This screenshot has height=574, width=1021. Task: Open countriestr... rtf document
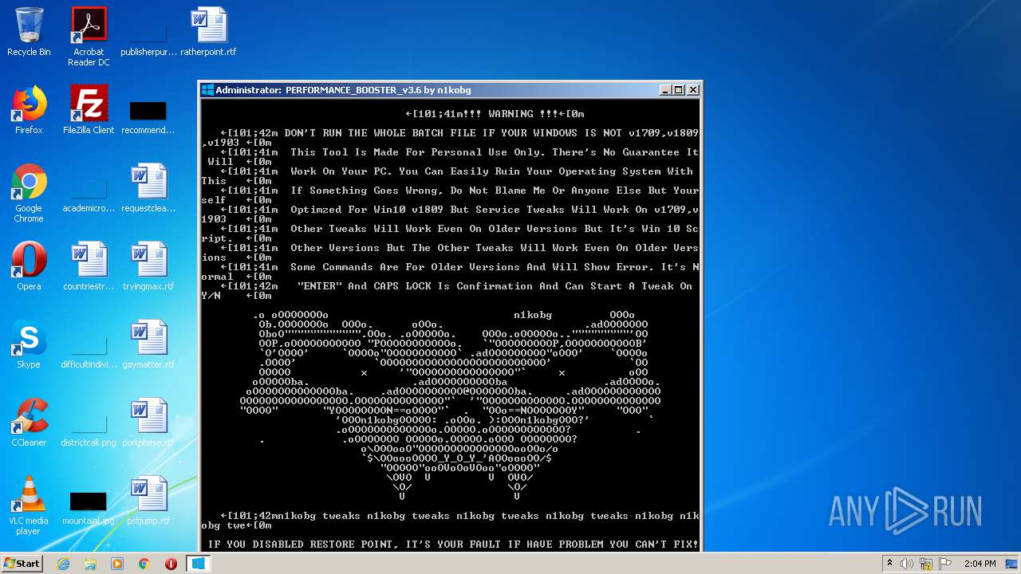click(x=89, y=266)
